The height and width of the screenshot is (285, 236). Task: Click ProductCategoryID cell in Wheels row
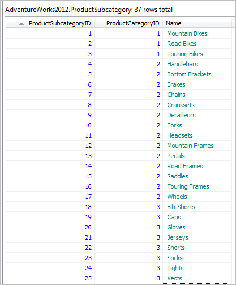click(x=128, y=197)
